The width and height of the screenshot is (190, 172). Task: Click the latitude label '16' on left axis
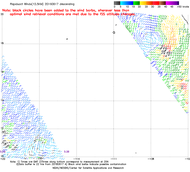(2, 72)
